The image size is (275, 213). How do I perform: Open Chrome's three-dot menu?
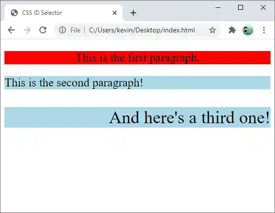pyautogui.click(x=264, y=30)
